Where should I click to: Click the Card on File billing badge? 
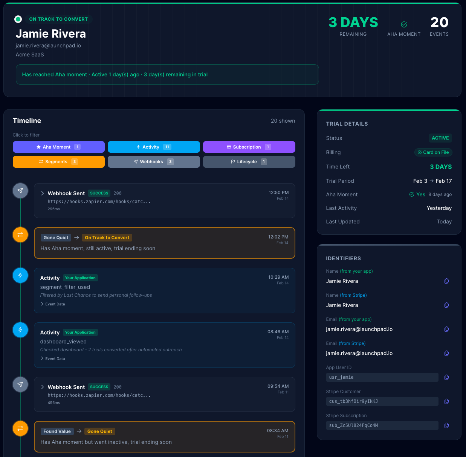433,152
